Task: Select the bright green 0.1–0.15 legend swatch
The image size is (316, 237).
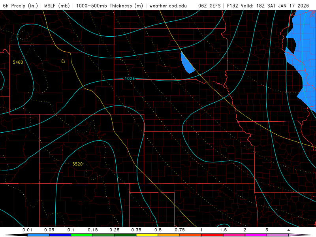Action: coord(82,235)
